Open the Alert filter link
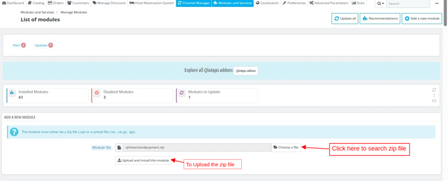 [16, 45]
